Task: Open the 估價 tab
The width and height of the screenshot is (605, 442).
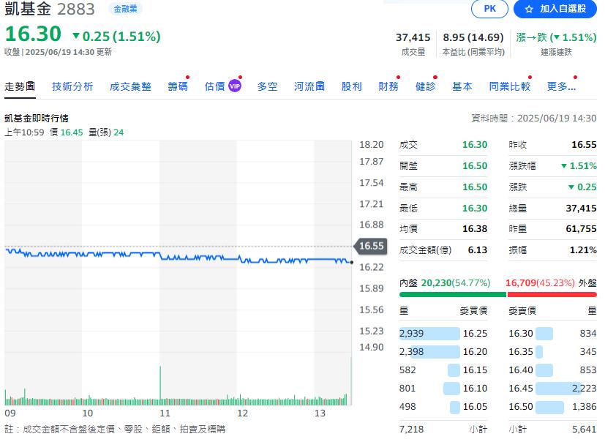Action: [x=214, y=86]
